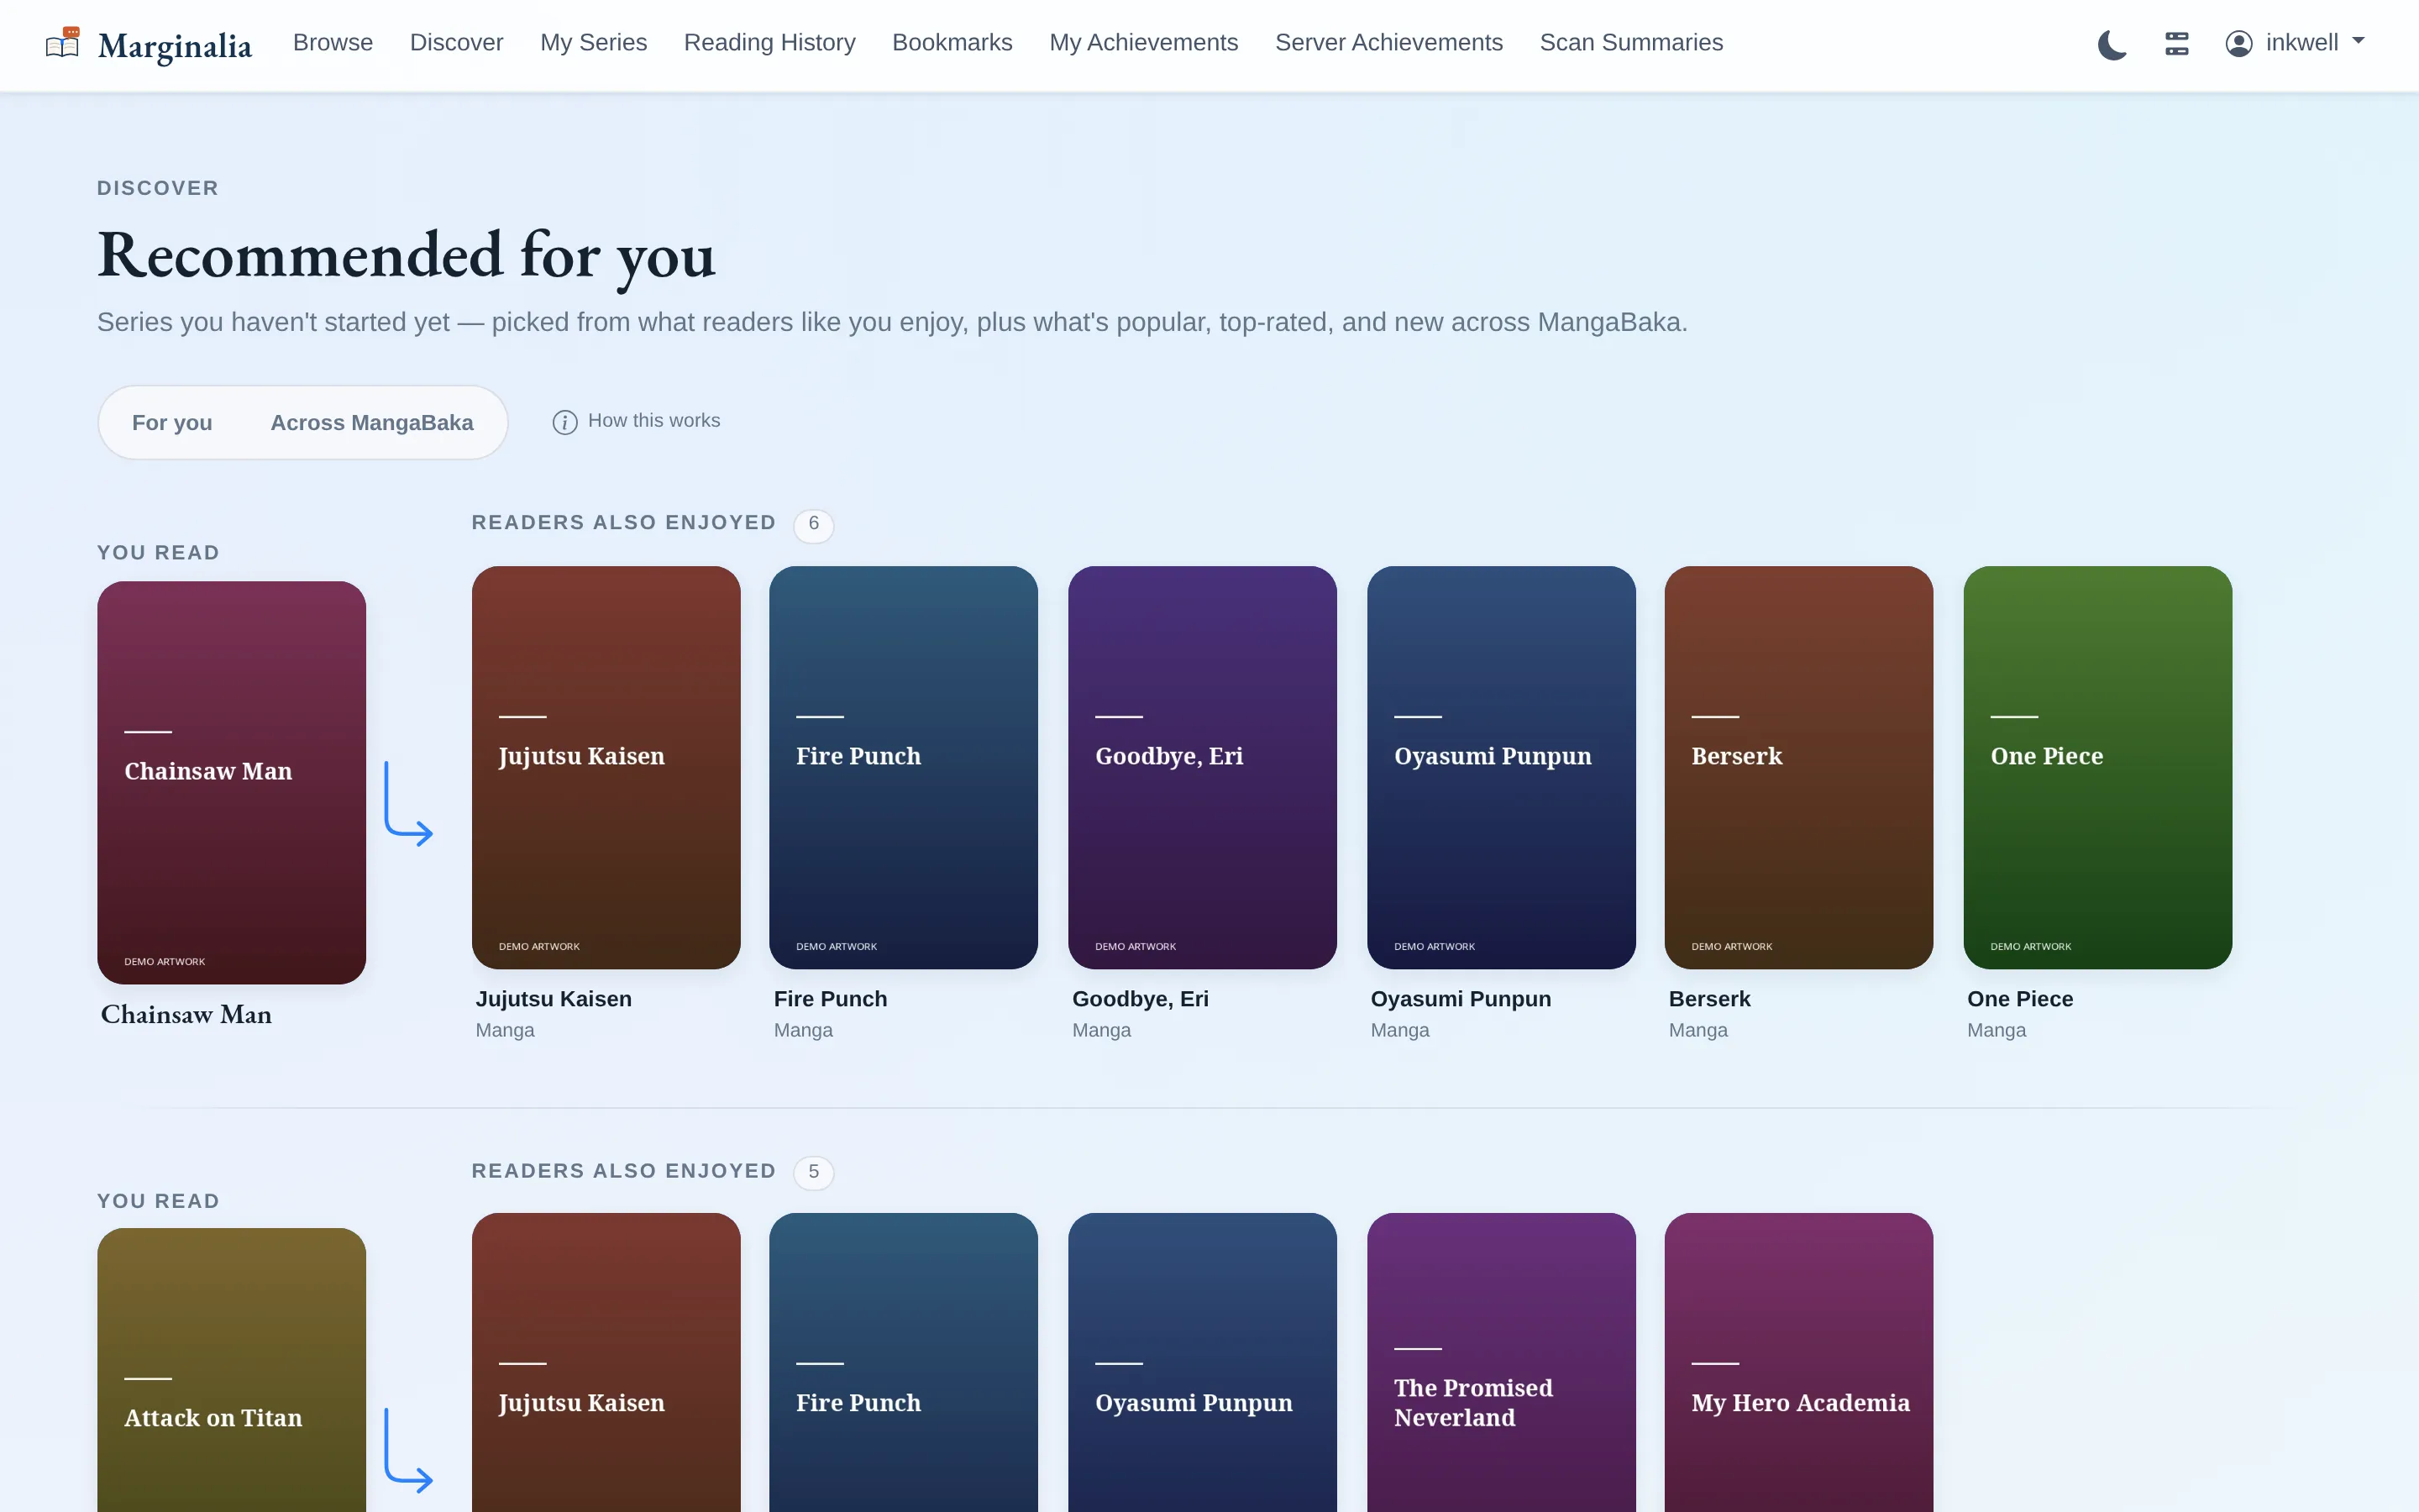Open the Browse nav item
This screenshot has height=1512, width=2419.
(x=333, y=43)
